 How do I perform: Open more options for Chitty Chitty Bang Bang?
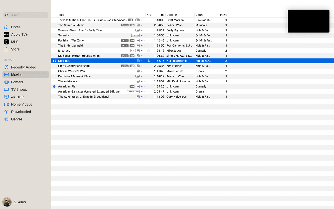(143, 66)
